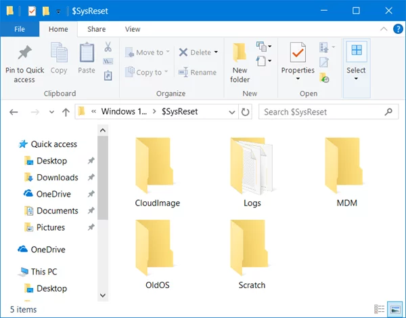Open the address bar history dropdown
Viewport: 406px width, 318px height.
pyautogui.click(x=231, y=112)
